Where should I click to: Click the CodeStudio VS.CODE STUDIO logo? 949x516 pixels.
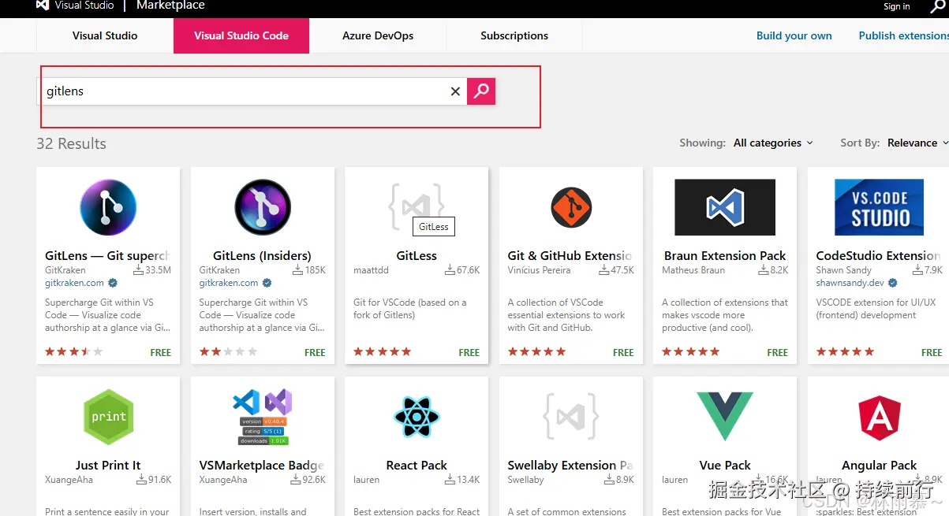(880, 208)
